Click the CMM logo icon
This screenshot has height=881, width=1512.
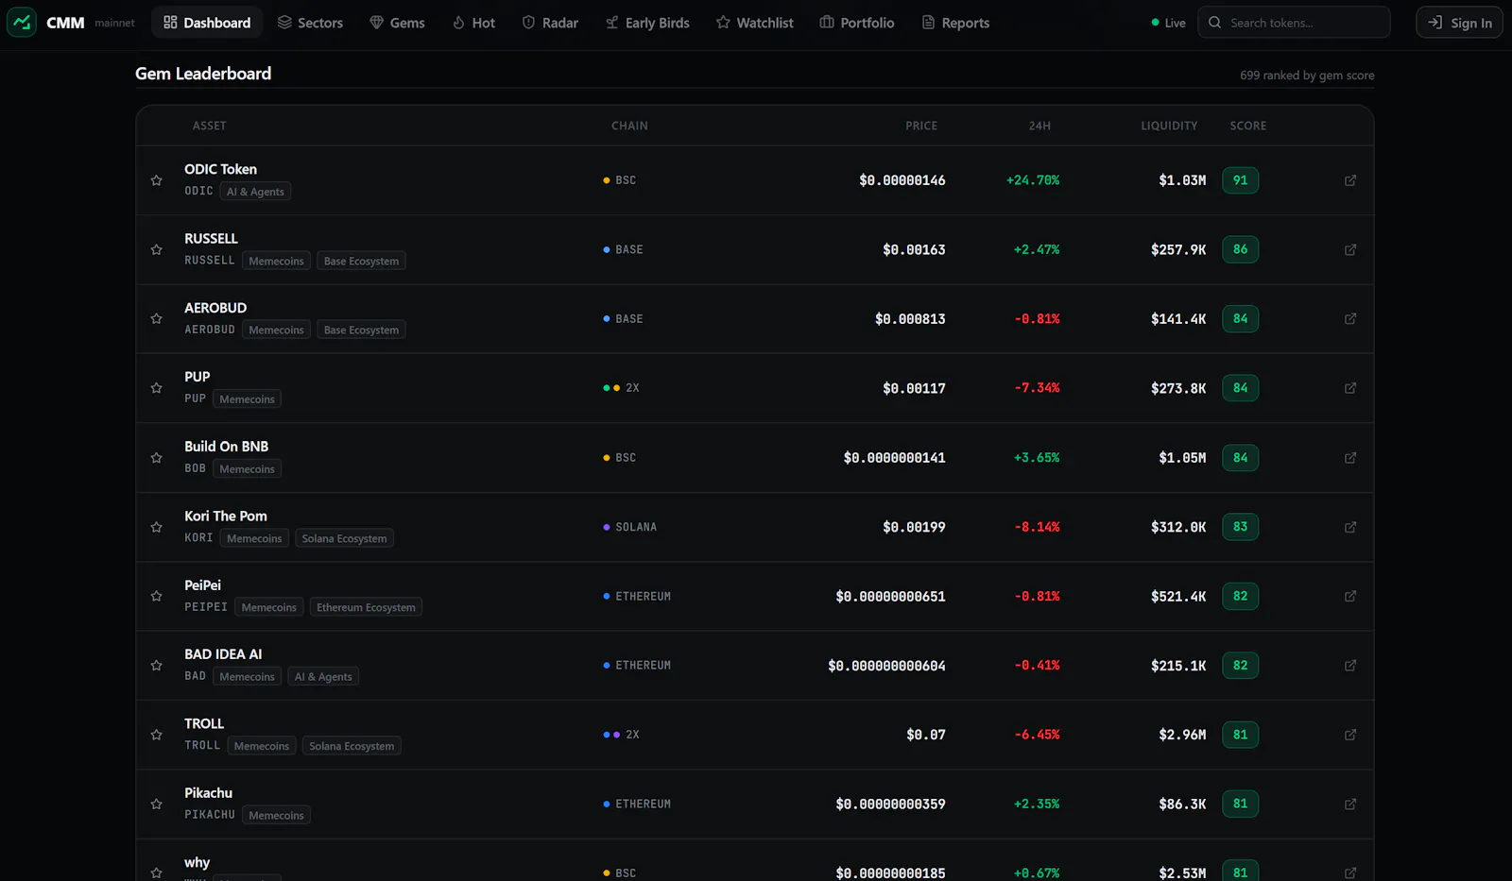pyautogui.click(x=22, y=23)
